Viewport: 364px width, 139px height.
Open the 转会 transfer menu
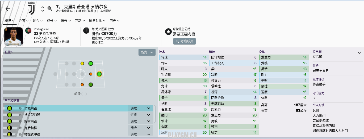pos(37,21)
